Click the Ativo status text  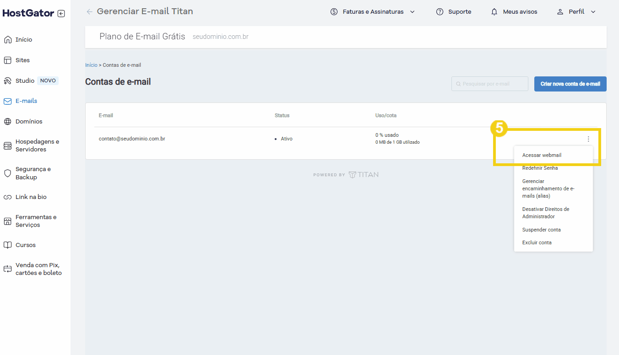[x=287, y=139]
